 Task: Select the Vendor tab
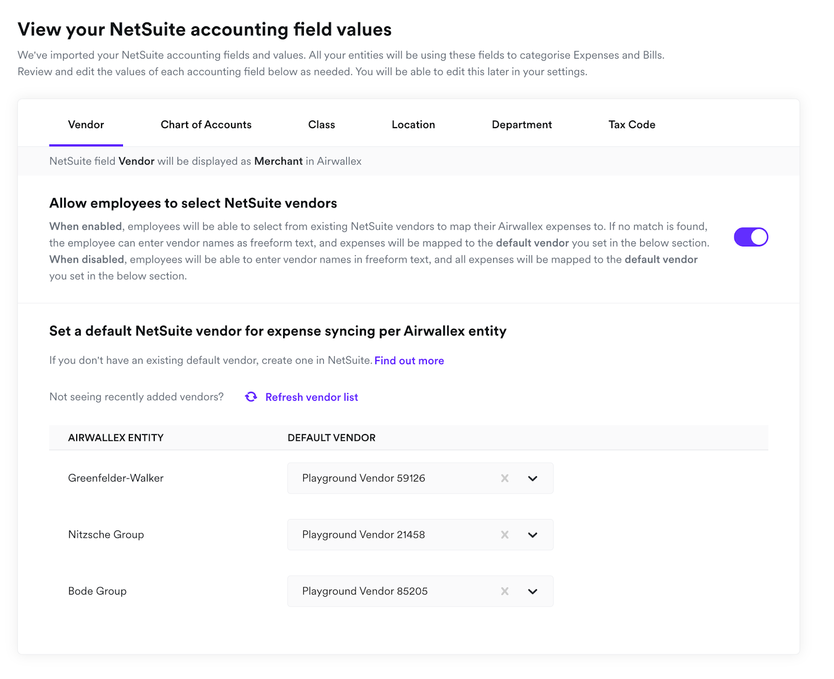[x=86, y=125]
